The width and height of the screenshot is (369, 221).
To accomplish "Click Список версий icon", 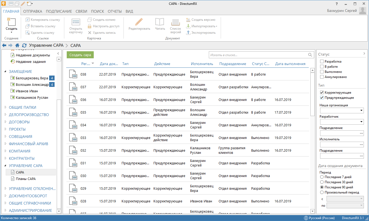I will (176, 22).
